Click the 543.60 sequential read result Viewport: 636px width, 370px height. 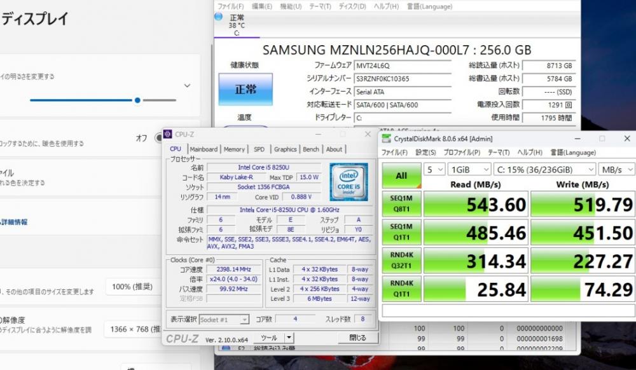pos(476,204)
